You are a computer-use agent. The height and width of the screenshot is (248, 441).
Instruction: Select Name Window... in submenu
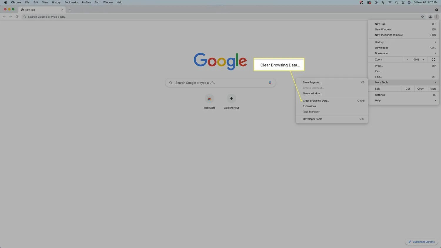coord(332,93)
